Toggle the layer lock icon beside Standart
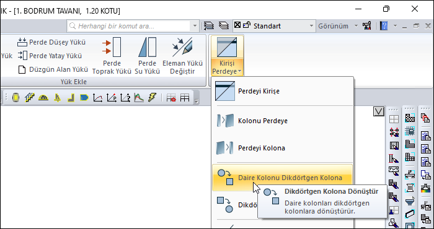434x229 pixels. coord(246,25)
